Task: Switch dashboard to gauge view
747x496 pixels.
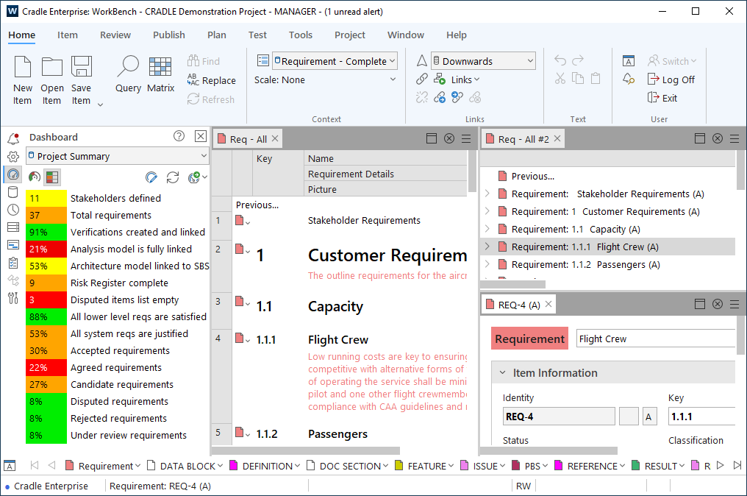Action: pos(35,177)
